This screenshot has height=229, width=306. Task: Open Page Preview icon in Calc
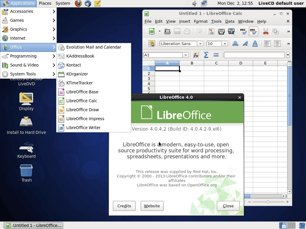pos(231,31)
